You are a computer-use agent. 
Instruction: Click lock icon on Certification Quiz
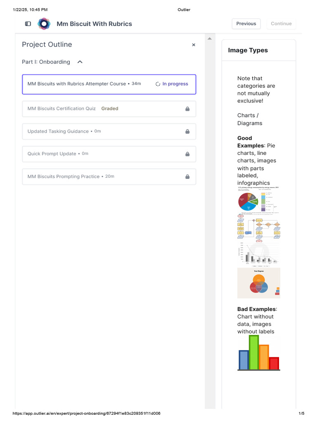[x=187, y=109]
